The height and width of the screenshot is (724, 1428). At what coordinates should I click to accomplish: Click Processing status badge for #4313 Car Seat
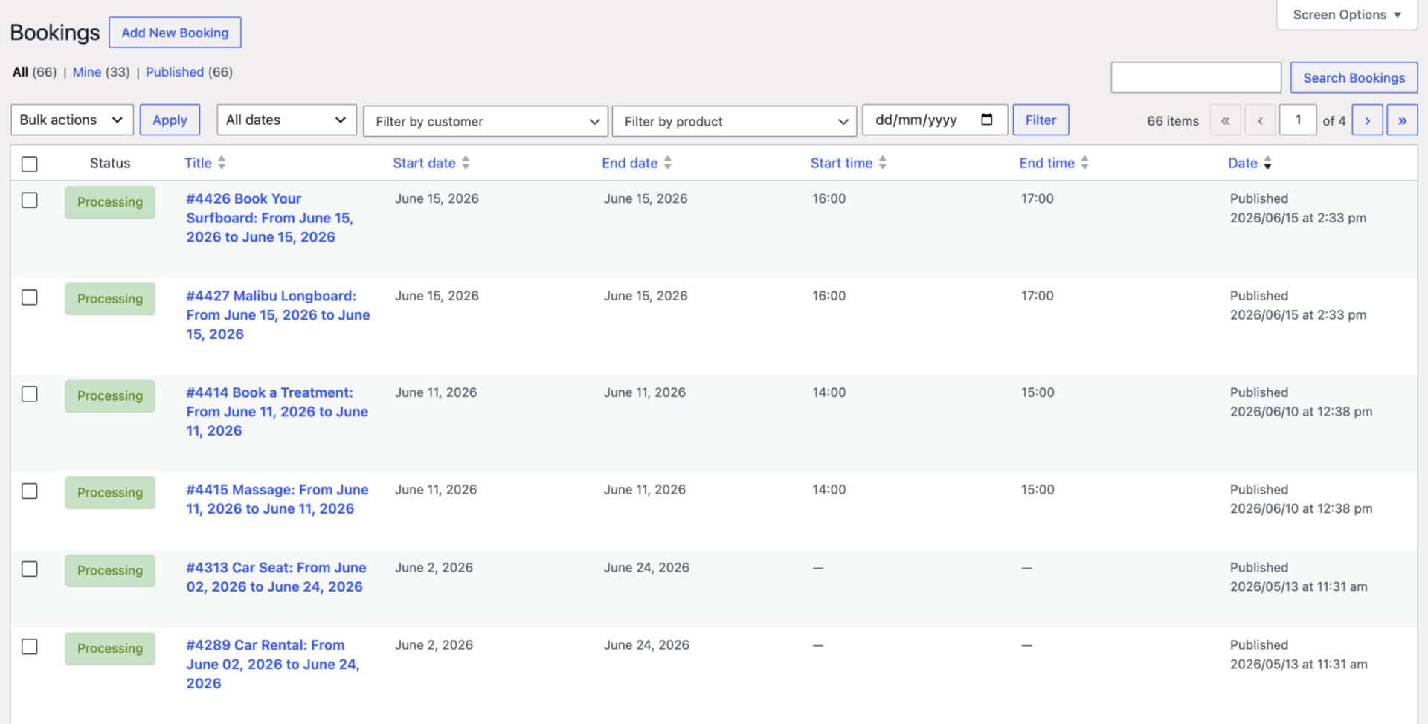point(110,571)
